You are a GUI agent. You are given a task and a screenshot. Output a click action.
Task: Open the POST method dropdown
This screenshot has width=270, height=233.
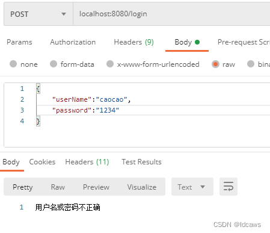point(38,14)
